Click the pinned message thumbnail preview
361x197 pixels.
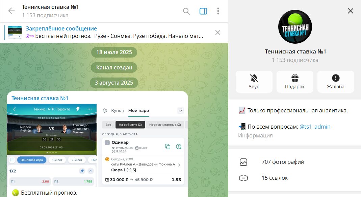(15, 32)
